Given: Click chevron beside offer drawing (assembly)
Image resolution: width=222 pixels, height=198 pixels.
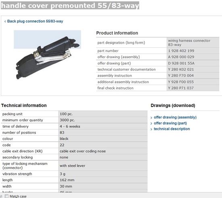Looking at the screenshot, I should tap(151, 117).
